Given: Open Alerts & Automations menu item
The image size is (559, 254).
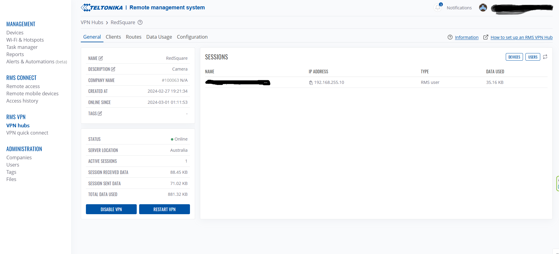Looking at the screenshot, I should 37,62.
